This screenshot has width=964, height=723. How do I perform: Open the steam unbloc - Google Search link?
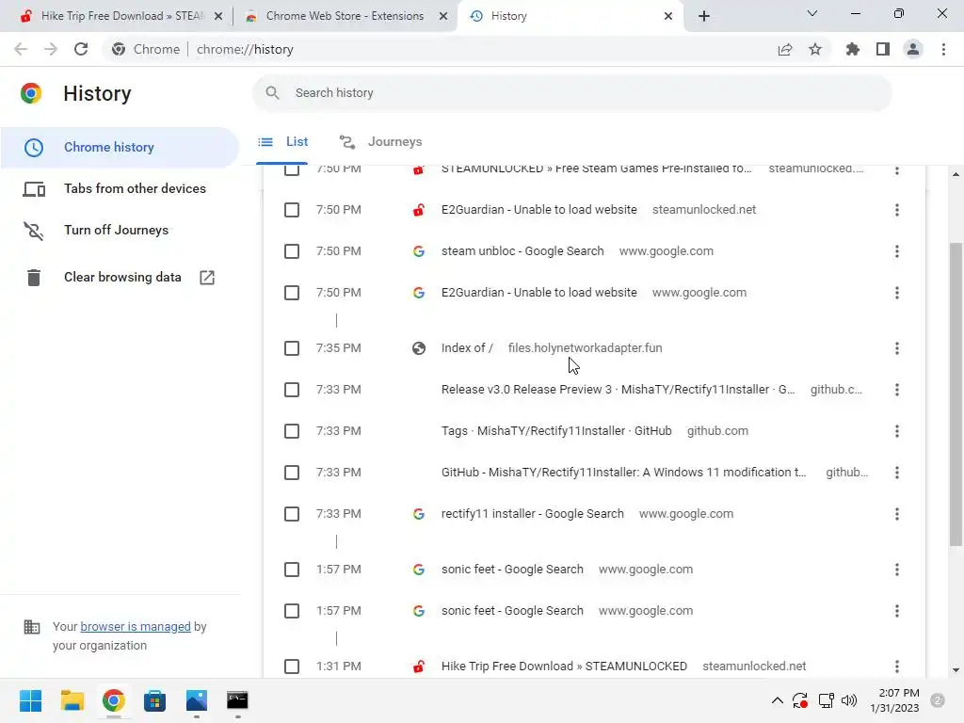click(x=522, y=250)
